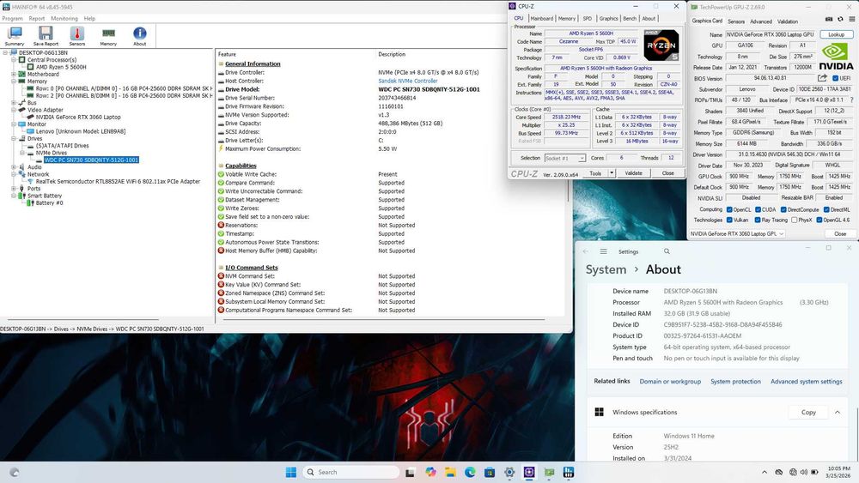Click GPU-Z refresh icon

pyautogui.click(x=840, y=19)
